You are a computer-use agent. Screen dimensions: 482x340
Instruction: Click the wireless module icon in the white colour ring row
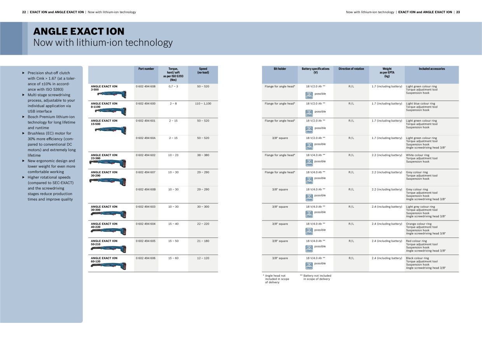309,162
